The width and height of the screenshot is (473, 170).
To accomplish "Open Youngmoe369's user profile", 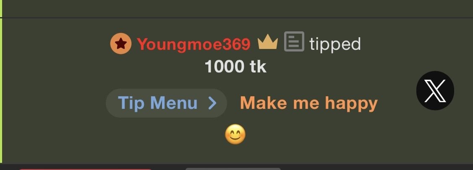I will [x=193, y=44].
